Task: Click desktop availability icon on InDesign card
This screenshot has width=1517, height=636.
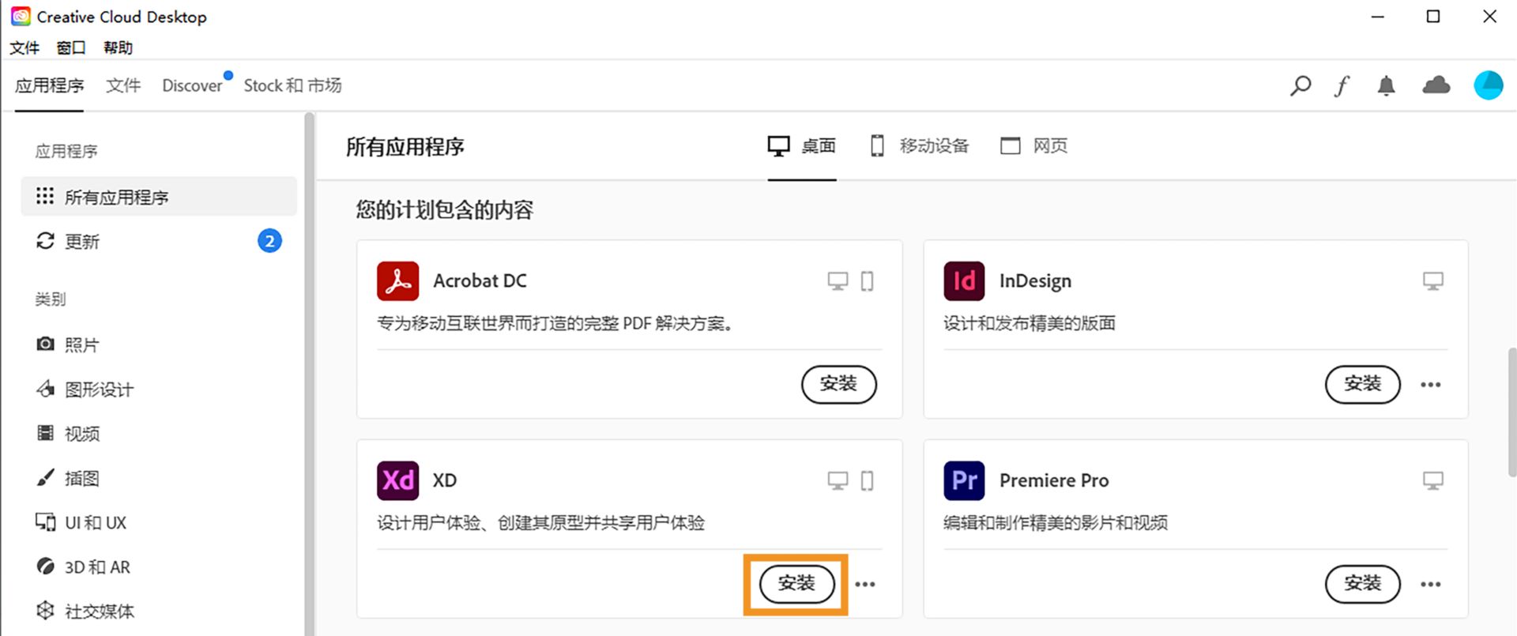Action: tap(1433, 281)
